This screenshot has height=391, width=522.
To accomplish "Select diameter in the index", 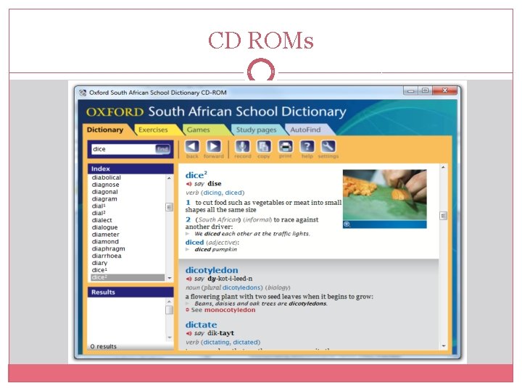I will pos(105,235).
